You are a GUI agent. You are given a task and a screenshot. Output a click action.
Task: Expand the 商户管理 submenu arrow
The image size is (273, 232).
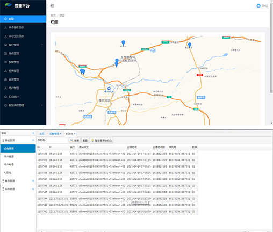(42, 45)
